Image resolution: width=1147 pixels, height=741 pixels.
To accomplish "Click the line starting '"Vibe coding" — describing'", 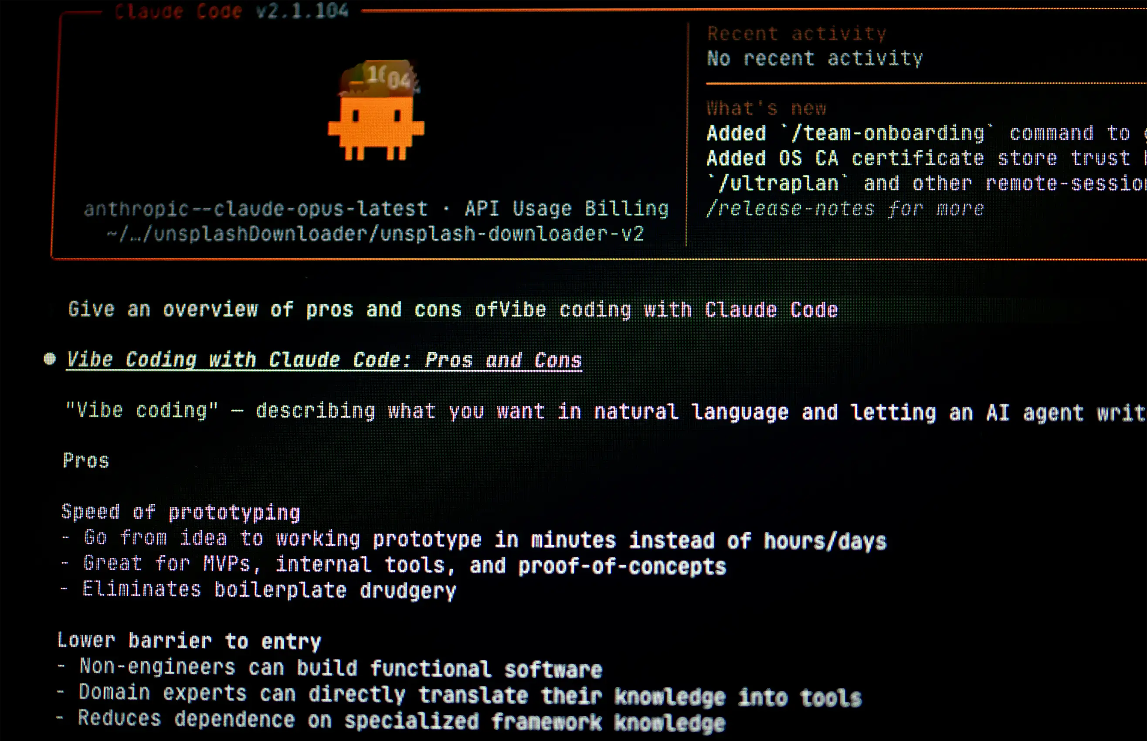I will tap(605, 412).
